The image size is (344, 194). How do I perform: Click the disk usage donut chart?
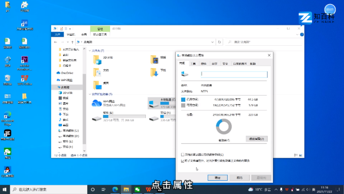(224, 127)
